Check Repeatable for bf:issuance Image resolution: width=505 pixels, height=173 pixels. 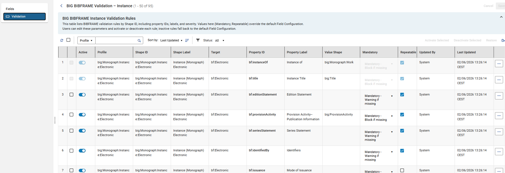point(402,171)
